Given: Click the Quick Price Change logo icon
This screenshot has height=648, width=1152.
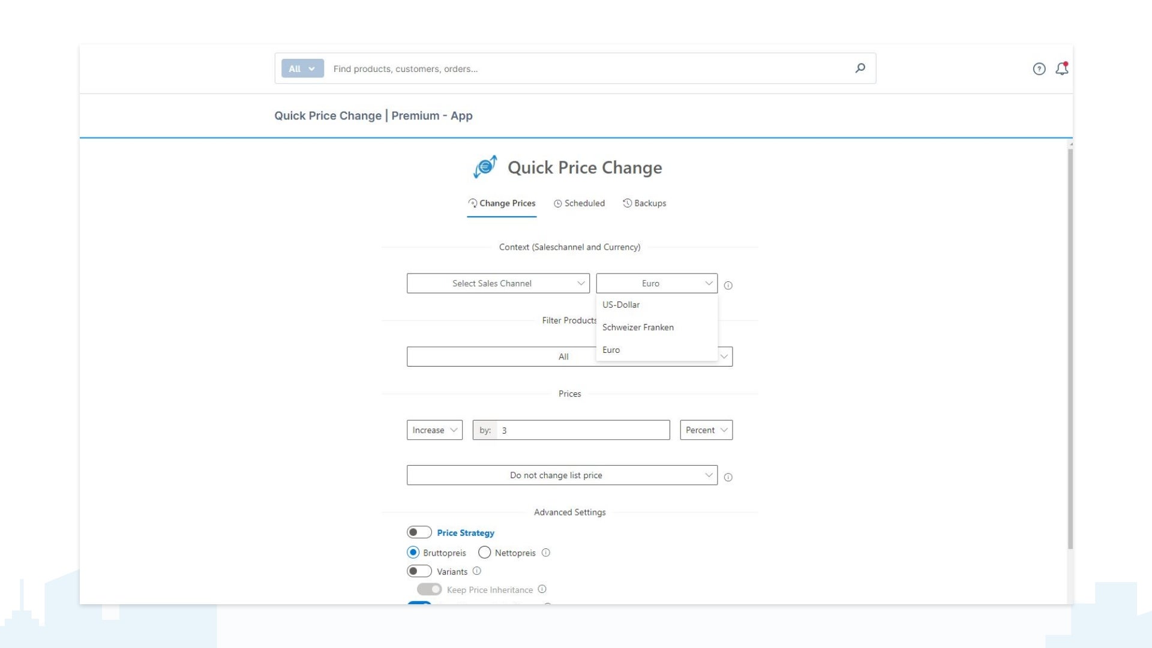Looking at the screenshot, I should pyautogui.click(x=485, y=167).
